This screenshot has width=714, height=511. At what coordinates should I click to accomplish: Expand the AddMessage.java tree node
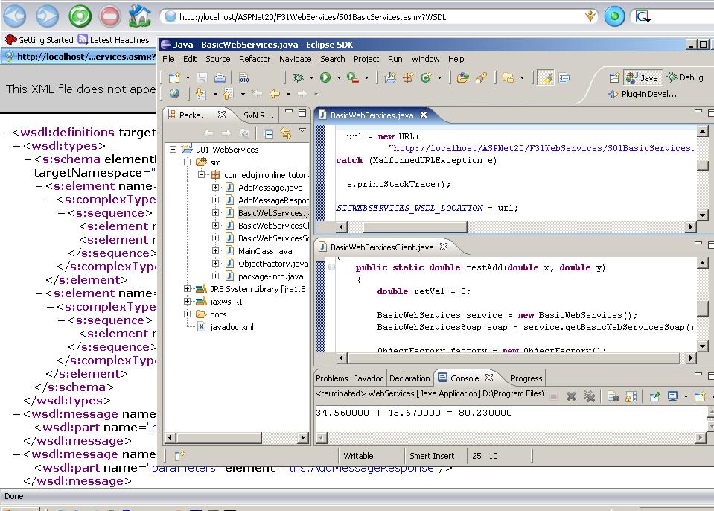215,187
